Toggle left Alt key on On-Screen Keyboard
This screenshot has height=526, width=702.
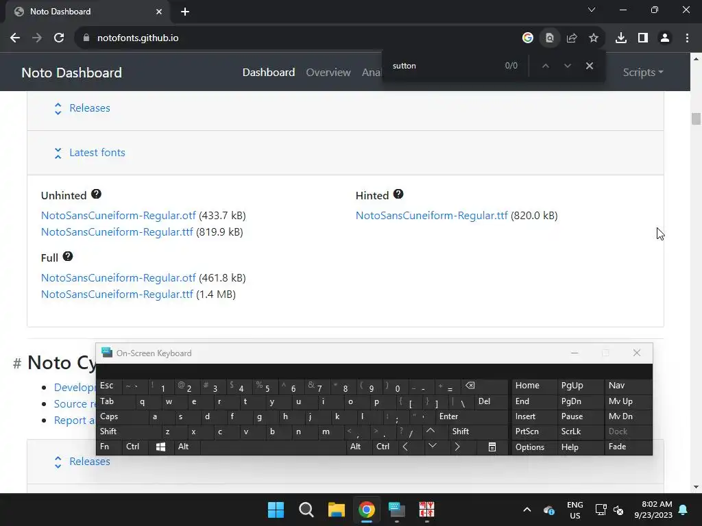pos(187,447)
